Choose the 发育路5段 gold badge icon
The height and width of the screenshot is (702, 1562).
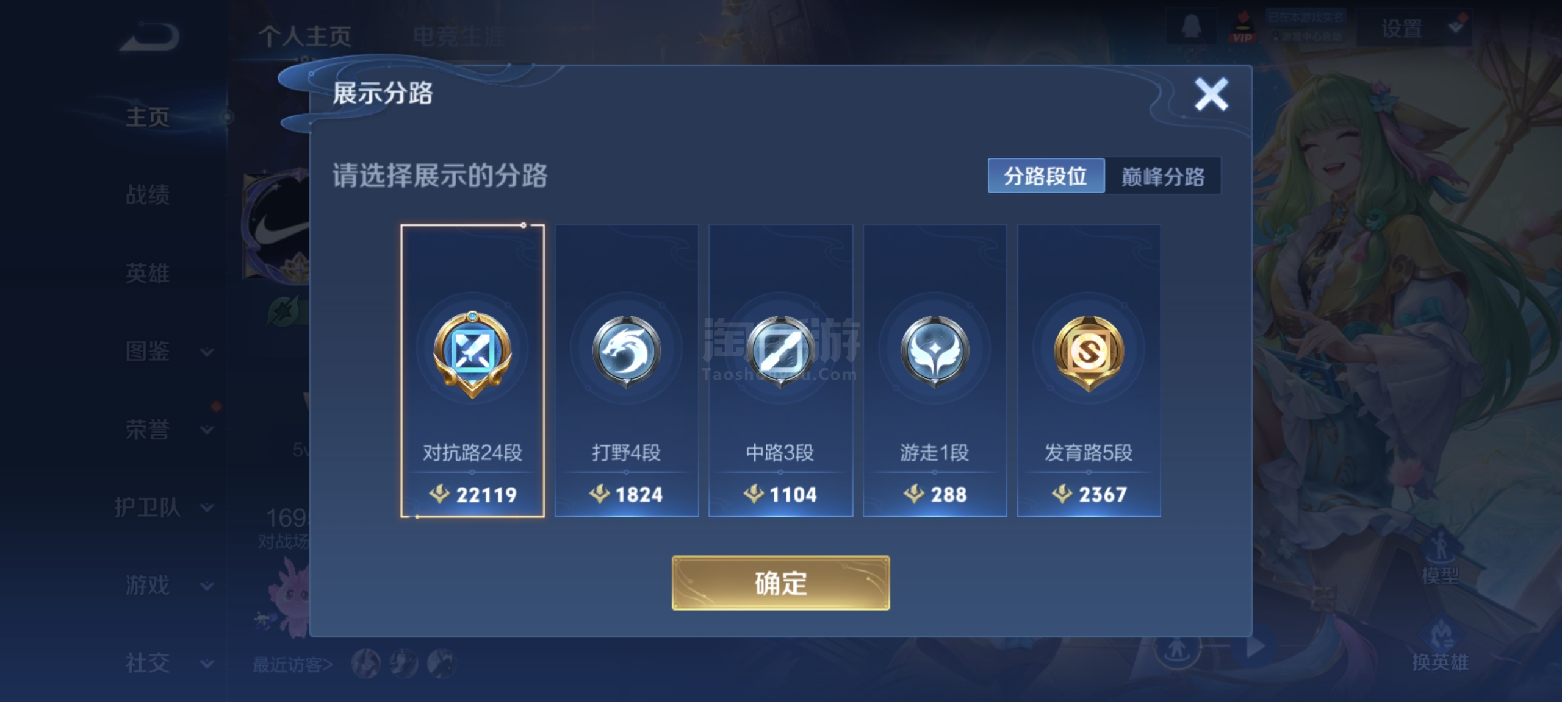(x=1089, y=353)
